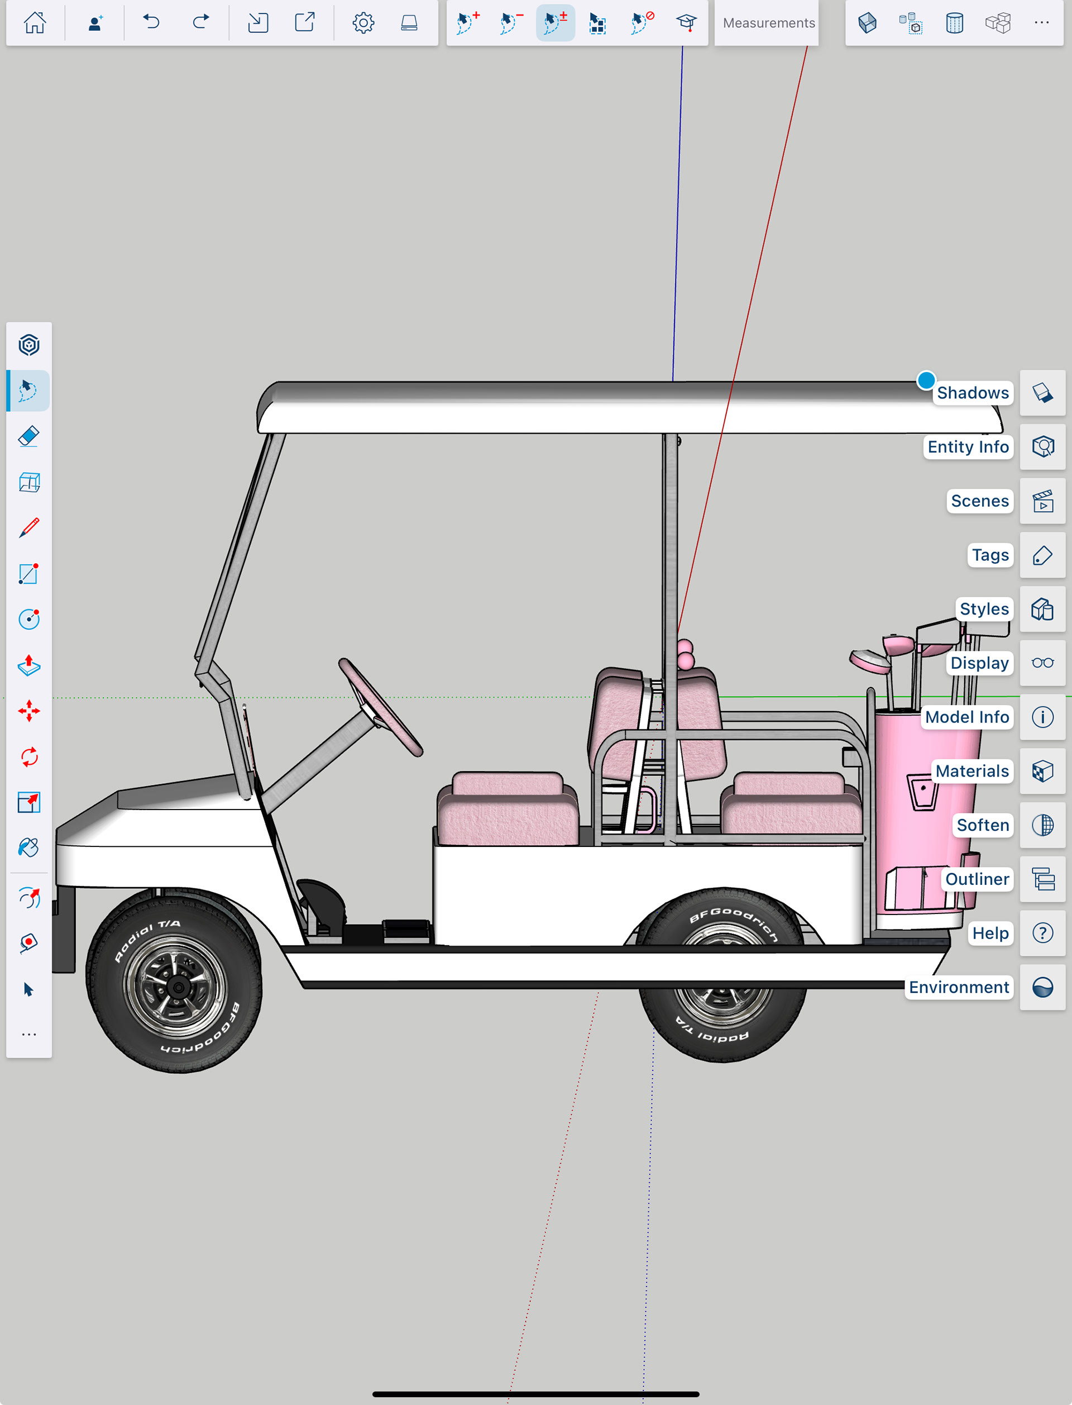The image size is (1072, 1405).
Task: Select the Eraser tool
Action: click(x=28, y=437)
